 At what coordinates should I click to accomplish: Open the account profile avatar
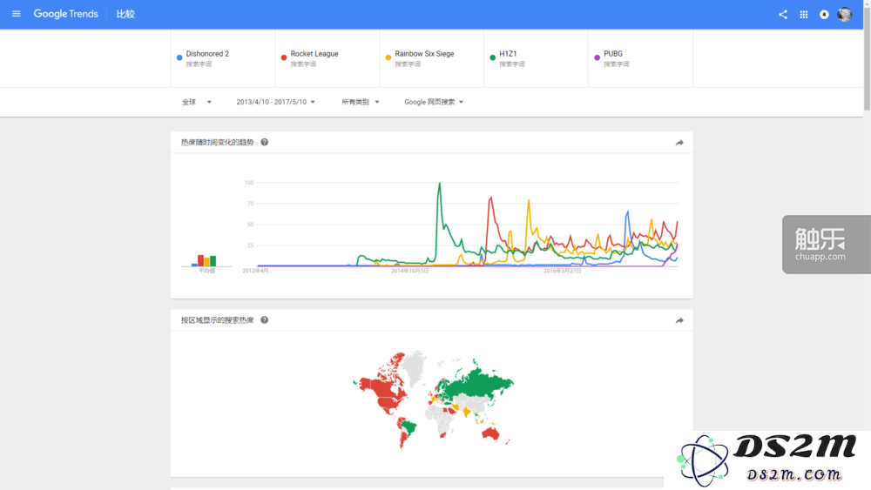pos(845,15)
